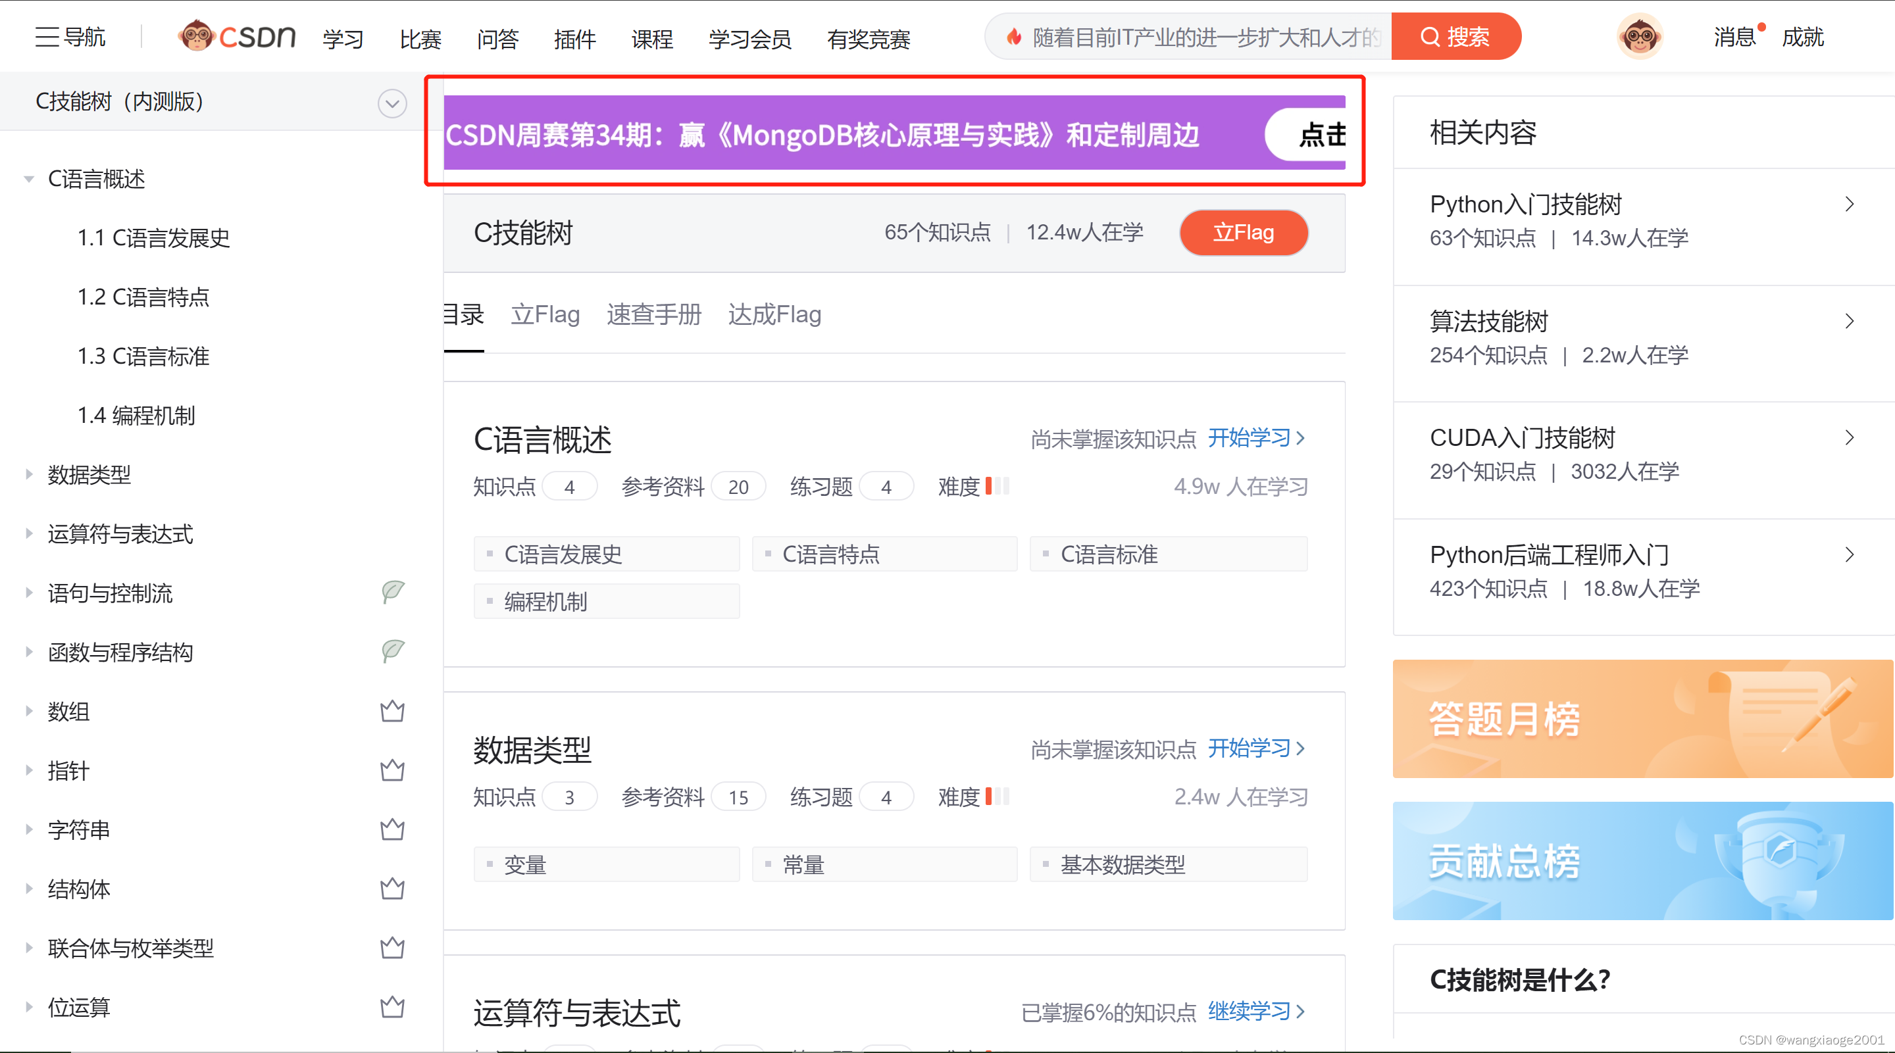Expand the 字符串 tree node
Image resolution: width=1895 pixels, height=1053 pixels.
click(x=29, y=829)
